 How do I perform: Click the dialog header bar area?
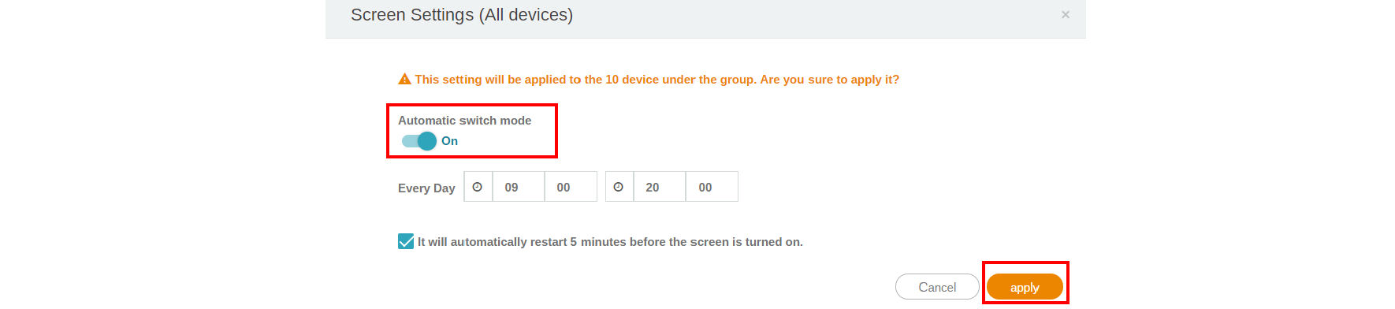[x=705, y=18]
